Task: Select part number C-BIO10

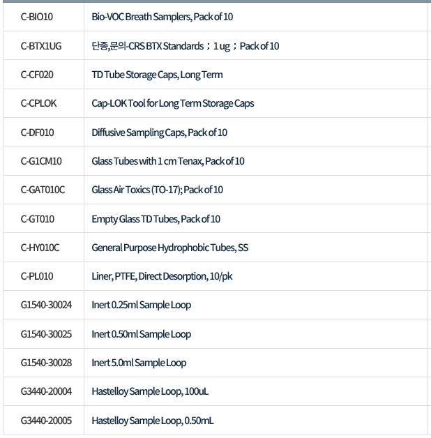Action: click(36, 17)
